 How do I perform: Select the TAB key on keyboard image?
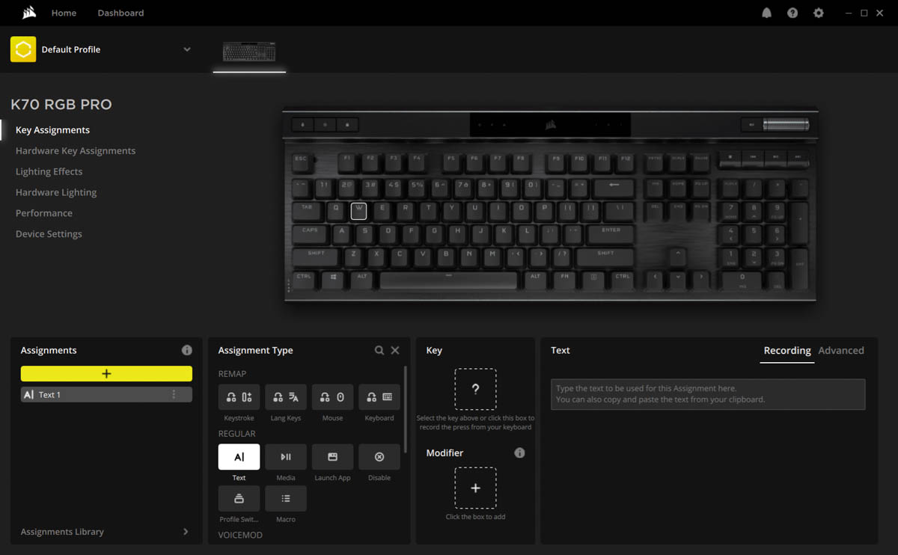tap(307, 210)
